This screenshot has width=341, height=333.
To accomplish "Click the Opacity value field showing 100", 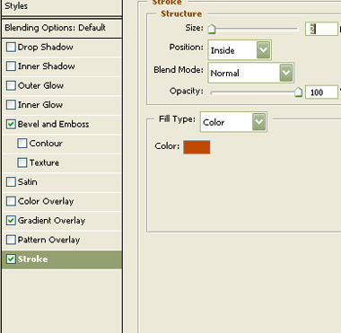I will (x=321, y=92).
